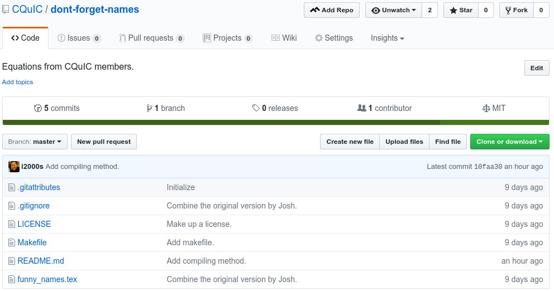Click the book icon on Wiki tab
Screen dimensions: 554x291
click(275, 38)
